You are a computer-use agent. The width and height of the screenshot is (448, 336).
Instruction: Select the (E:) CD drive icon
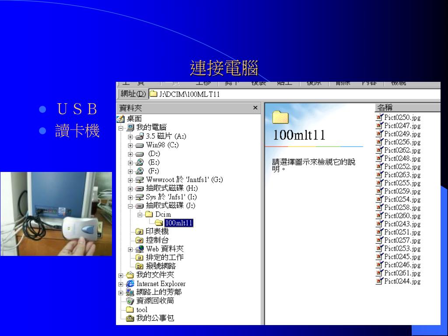(x=140, y=163)
